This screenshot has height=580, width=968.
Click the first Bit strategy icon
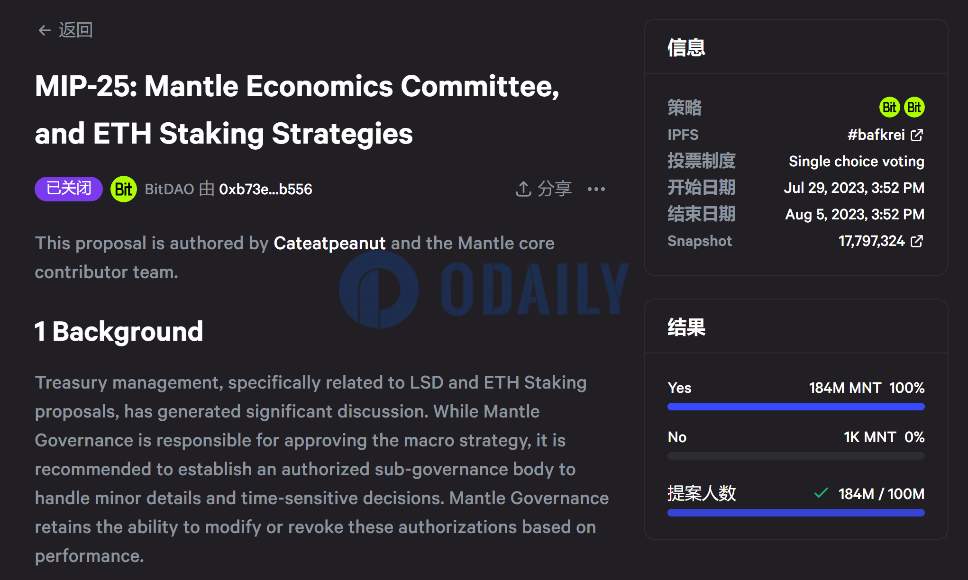click(x=889, y=108)
